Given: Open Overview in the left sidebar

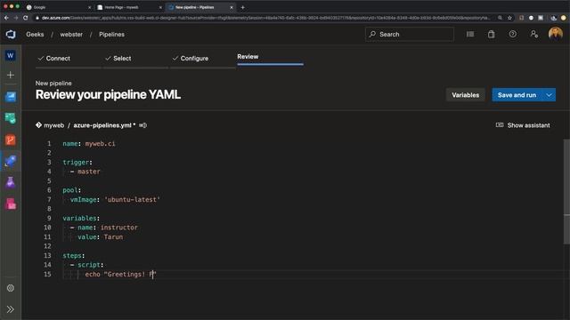Looking at the screenshot, I should [11, 97].
